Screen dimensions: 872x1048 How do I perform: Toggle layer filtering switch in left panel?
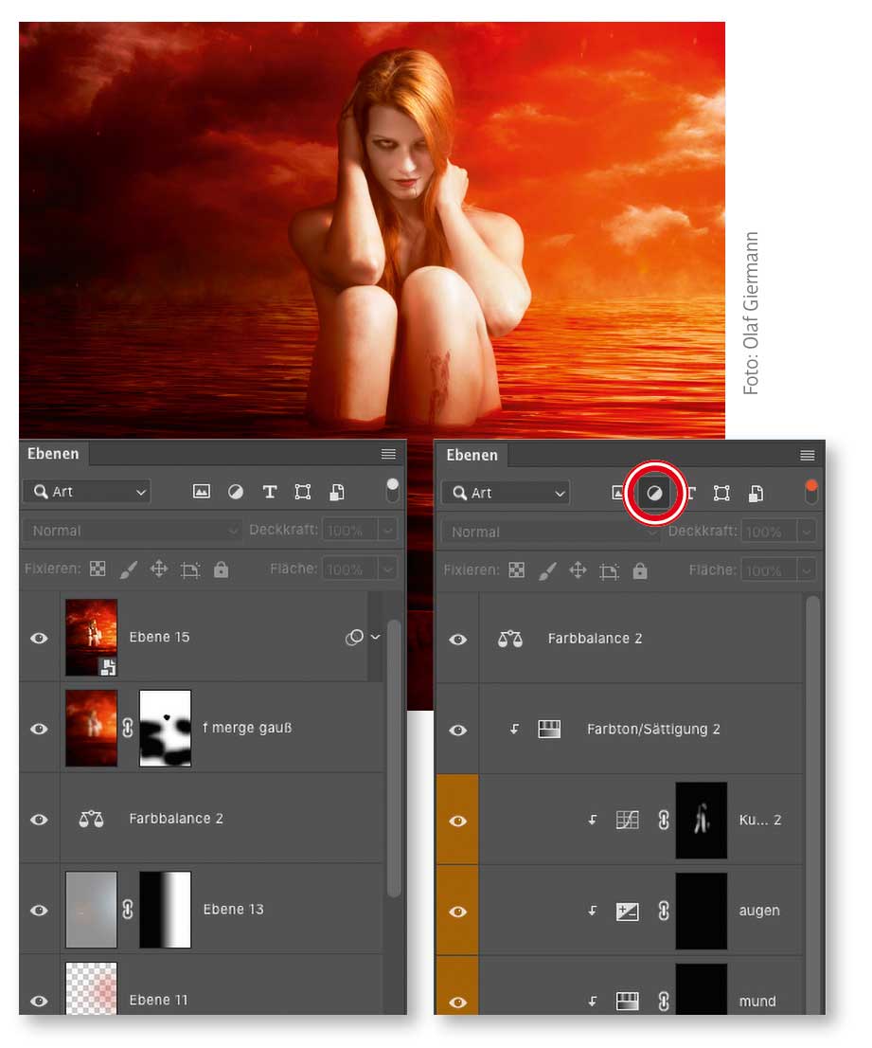pos(393,490)
